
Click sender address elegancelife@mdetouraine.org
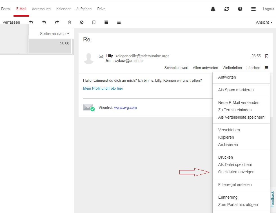point(142,56)
